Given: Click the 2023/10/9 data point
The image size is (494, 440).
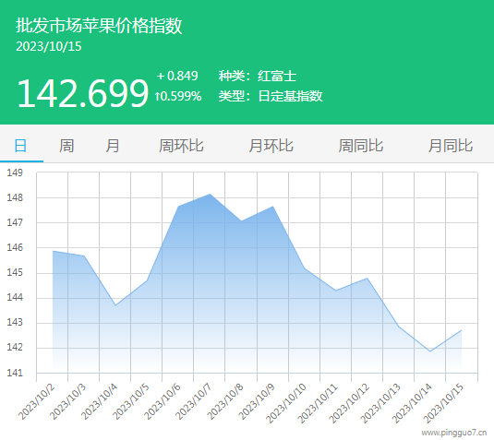Looking at the screenshot, I should (x=272, y=207).
